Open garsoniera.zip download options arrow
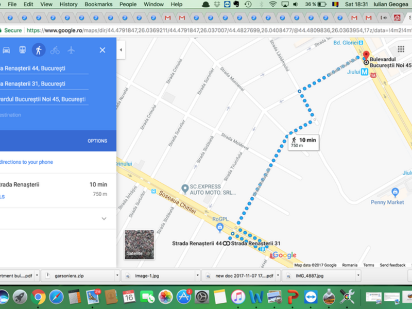Screen dimensions: 412x309 click(x=117, y=276)
